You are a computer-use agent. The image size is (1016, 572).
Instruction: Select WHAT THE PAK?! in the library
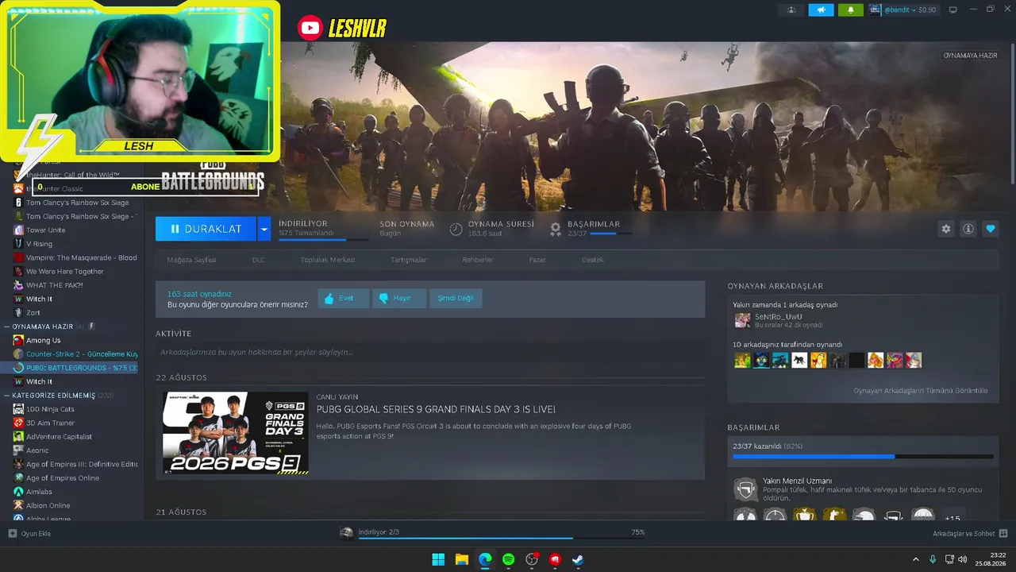(54, 285)
